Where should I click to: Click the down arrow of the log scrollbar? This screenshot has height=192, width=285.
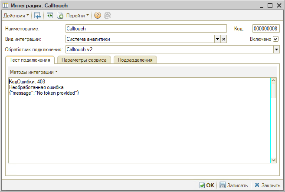[274, 160]
